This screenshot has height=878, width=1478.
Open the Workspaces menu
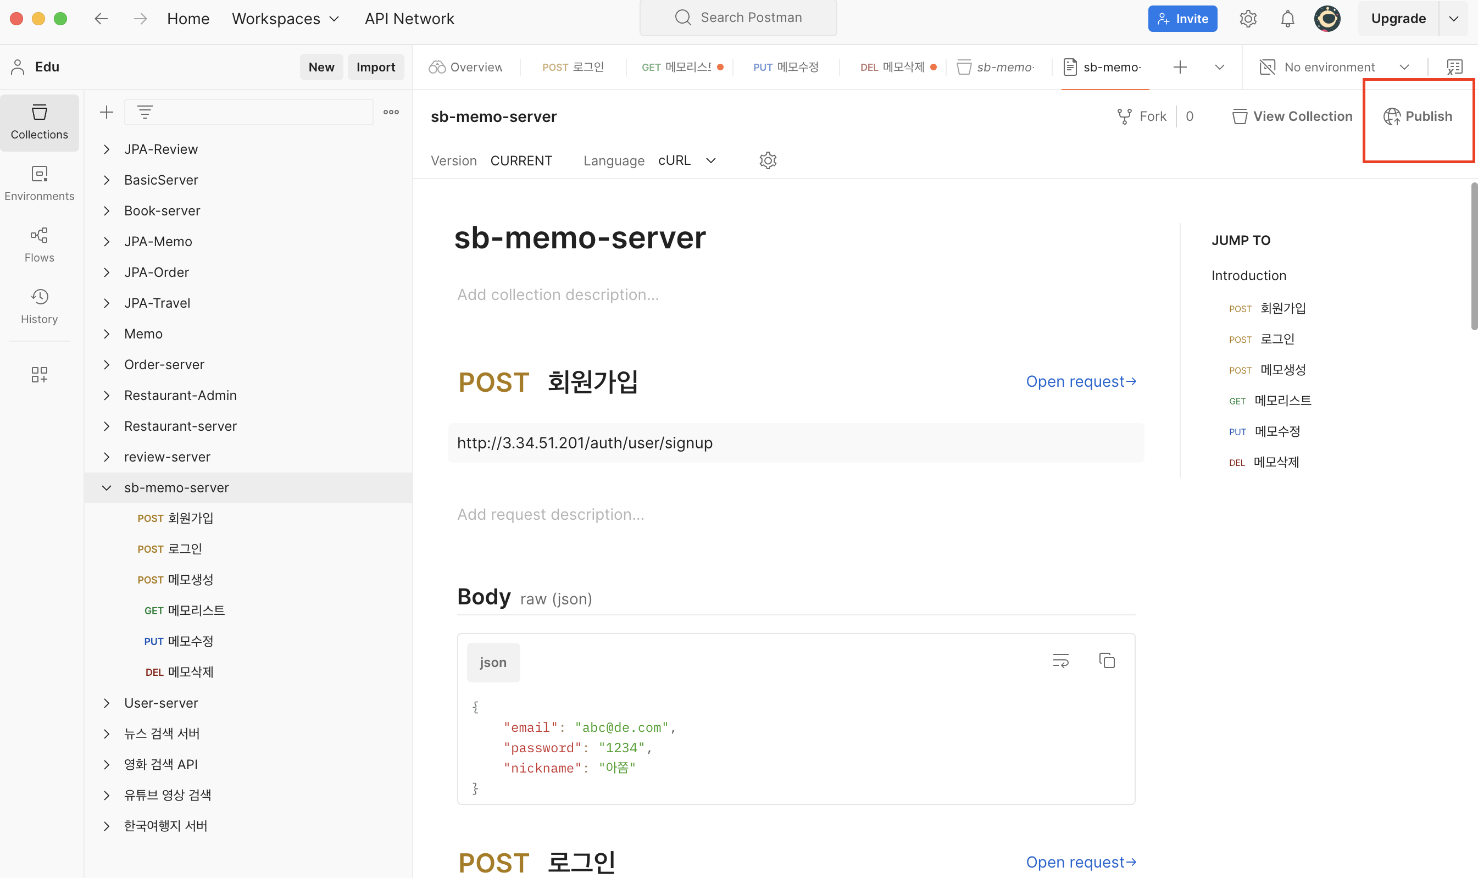point(285,19)
